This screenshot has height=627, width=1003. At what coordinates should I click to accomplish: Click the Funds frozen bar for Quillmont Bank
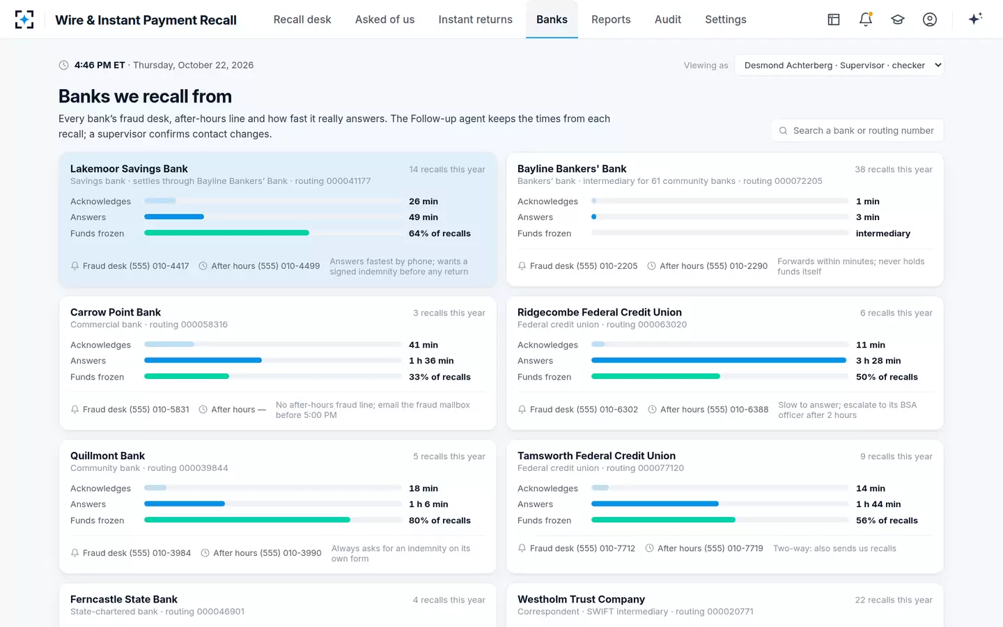click(272, 520)
